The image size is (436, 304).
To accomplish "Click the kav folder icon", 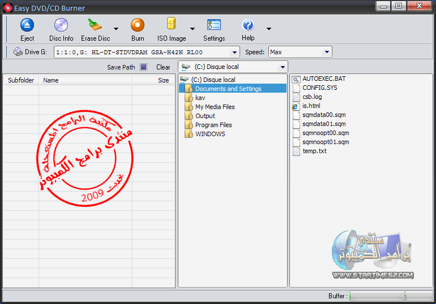I will pos(189,98).
